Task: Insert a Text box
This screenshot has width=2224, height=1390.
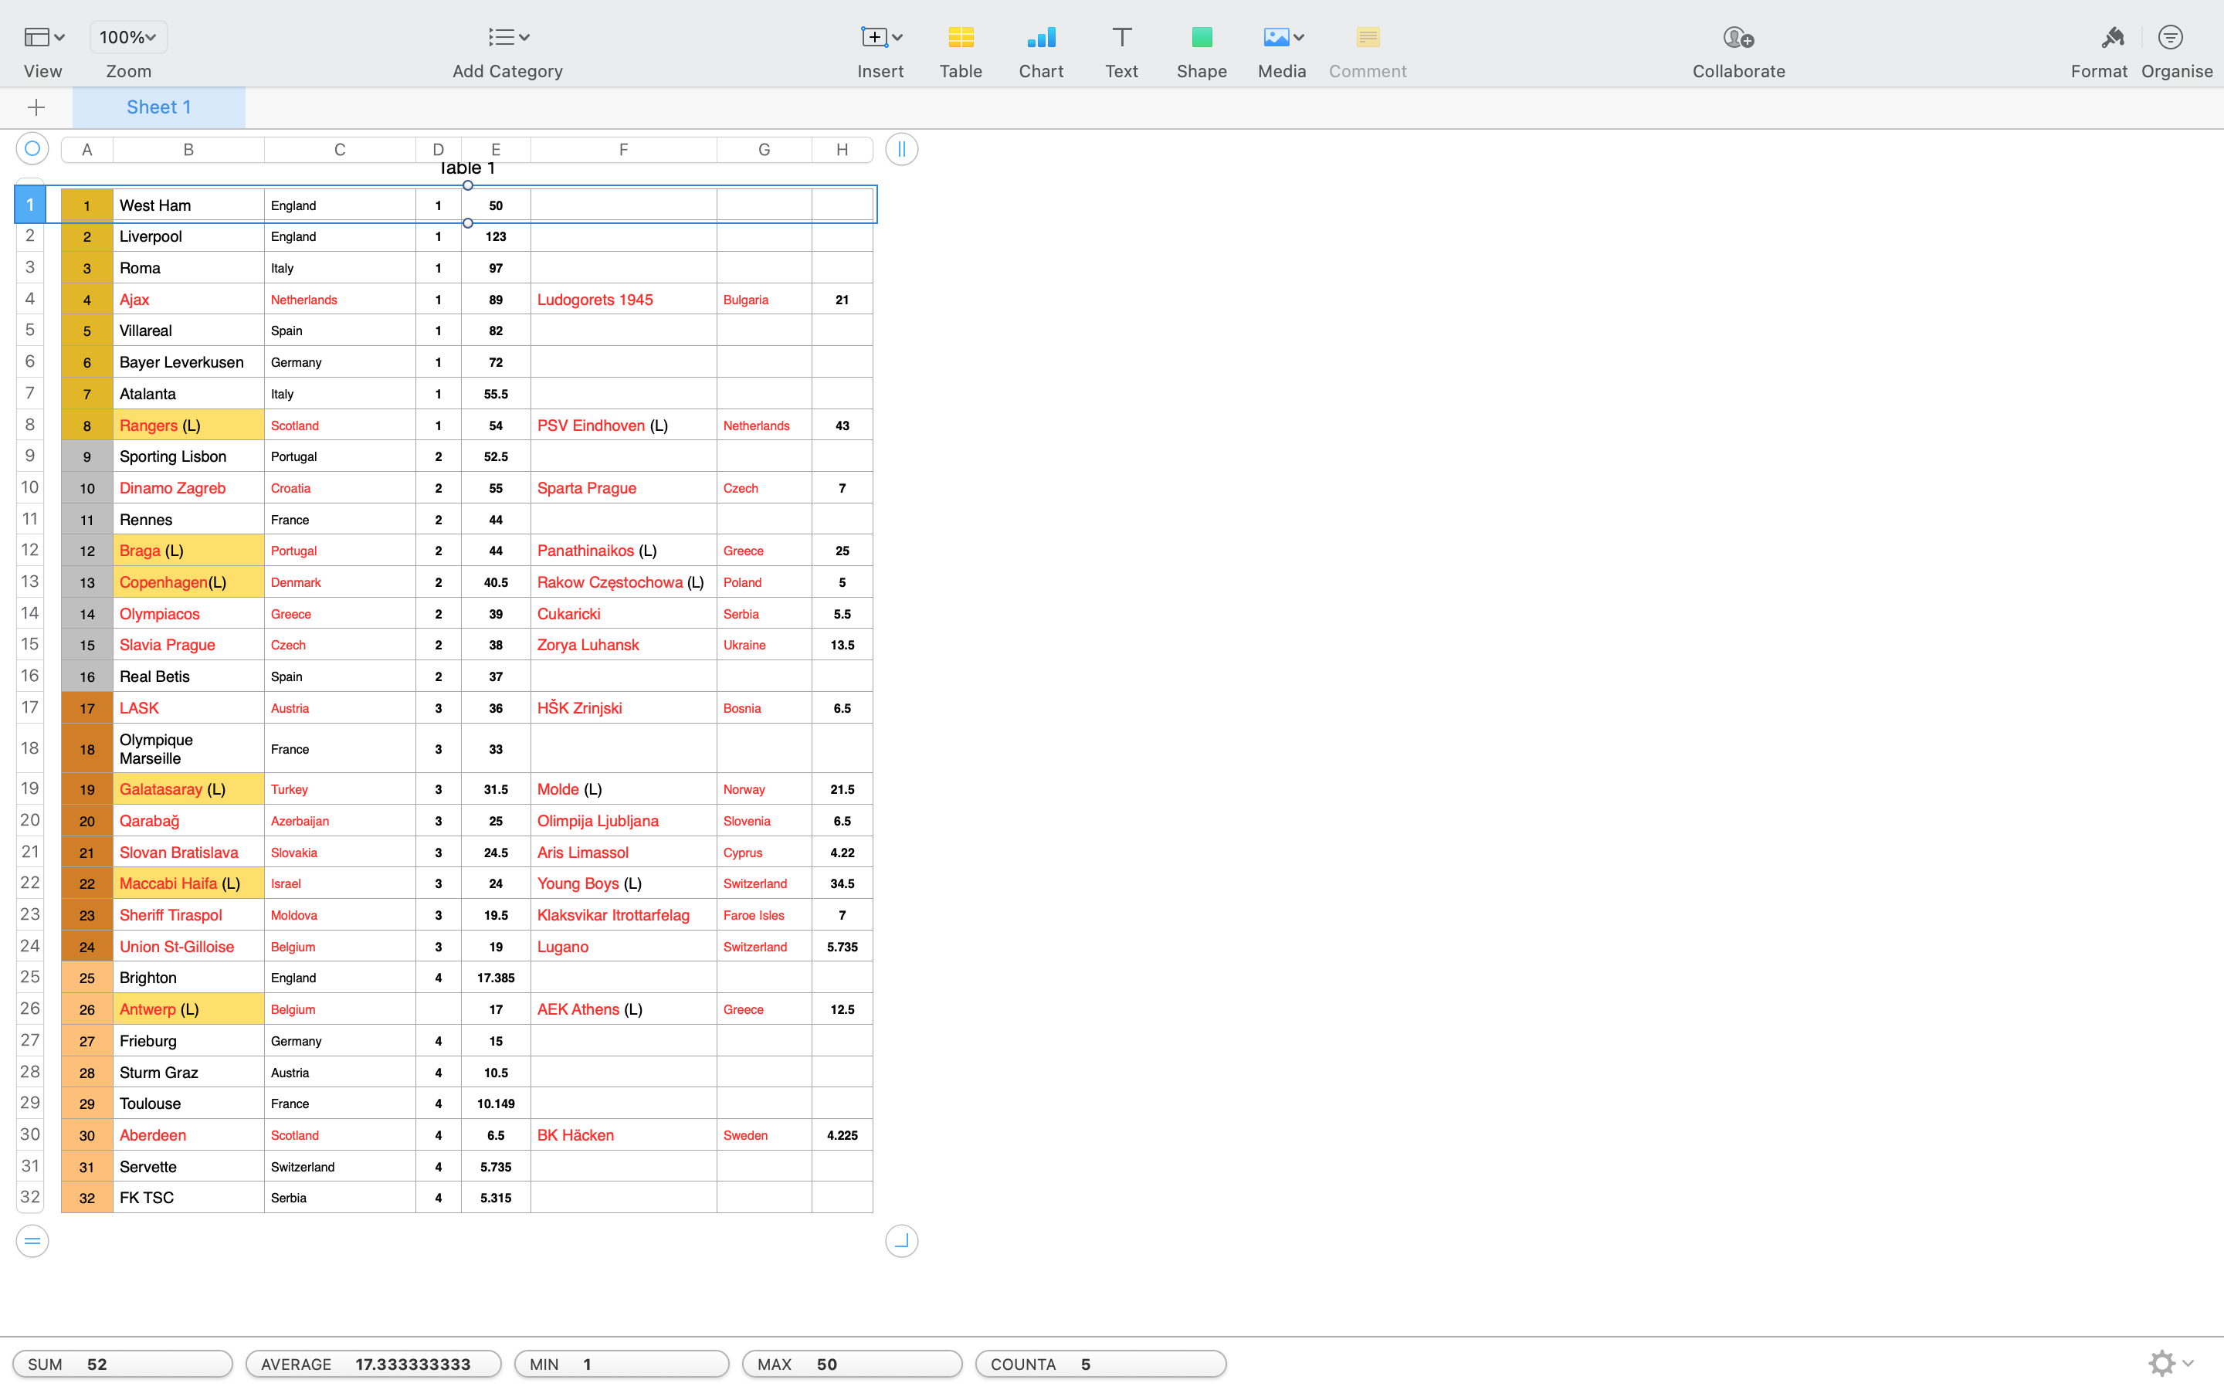Action: pyautogui.click(x=1121, y=37)
